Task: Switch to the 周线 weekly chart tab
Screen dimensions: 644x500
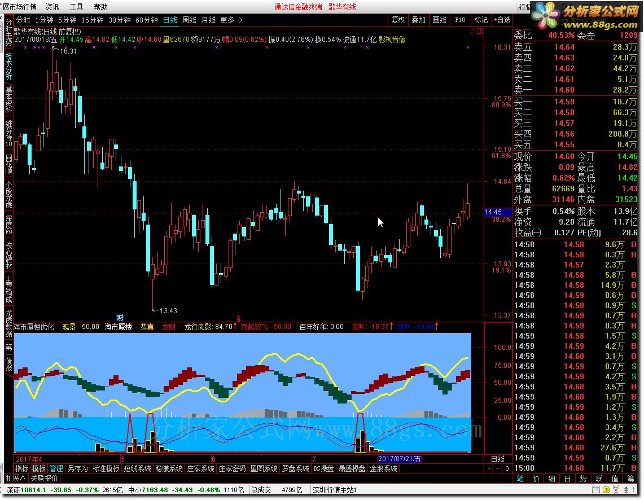Action: [x=189, y=20]
